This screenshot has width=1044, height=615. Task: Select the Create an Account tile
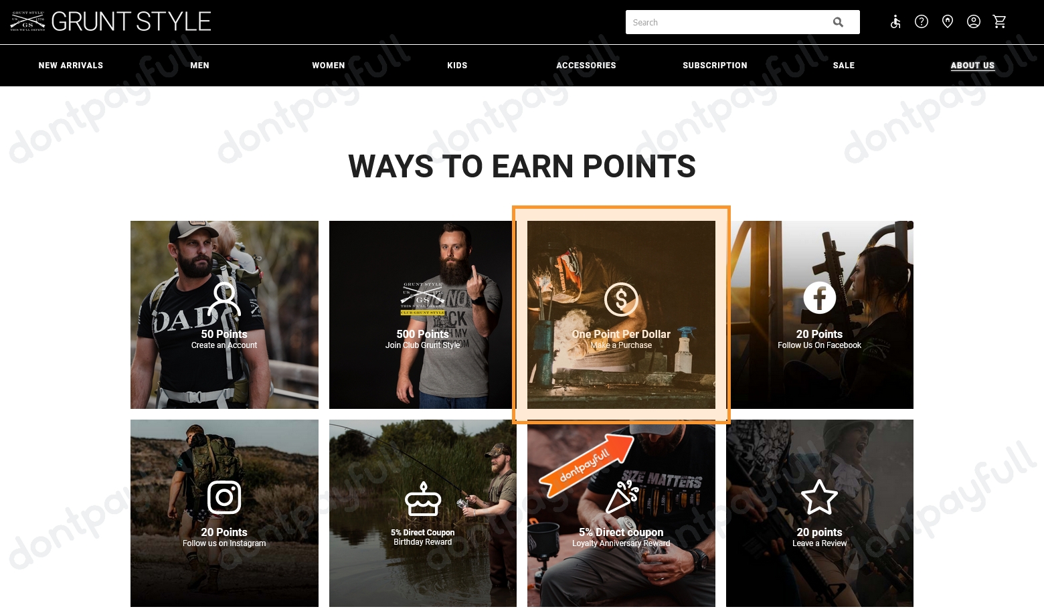coord(224,315)
